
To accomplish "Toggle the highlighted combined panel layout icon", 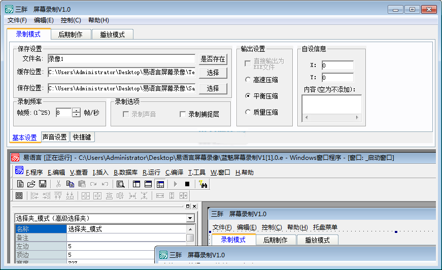I will (x=160, y=184).
